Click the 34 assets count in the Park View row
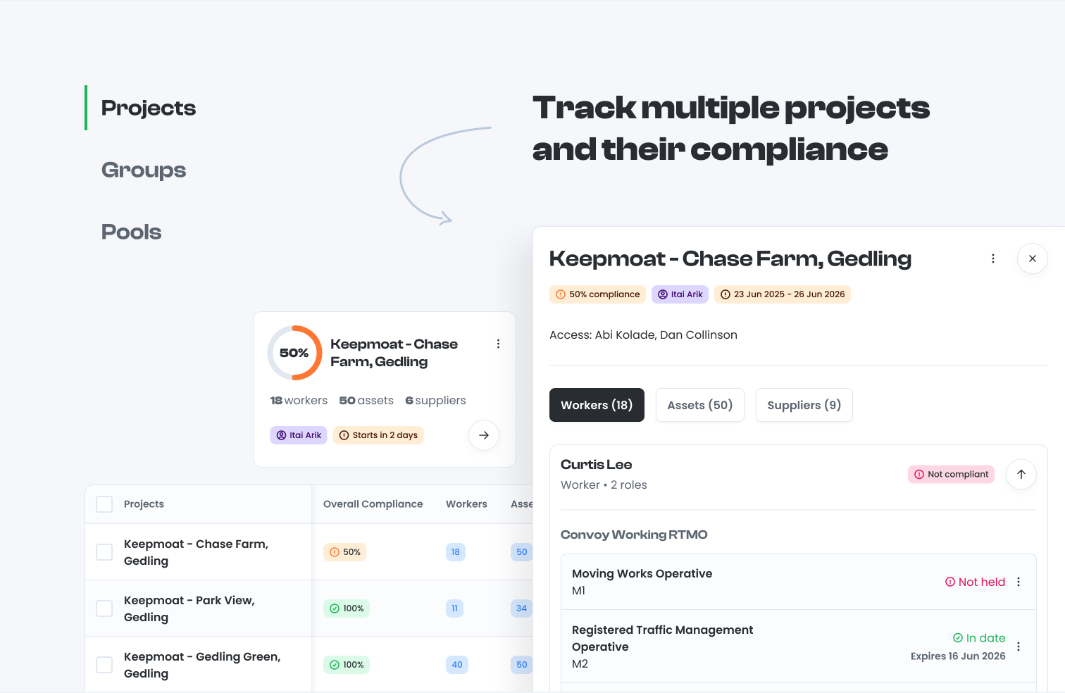Image resolution: width=1065 pixels, height=693 pixels. pyautogui.click(x=521, y=608)
